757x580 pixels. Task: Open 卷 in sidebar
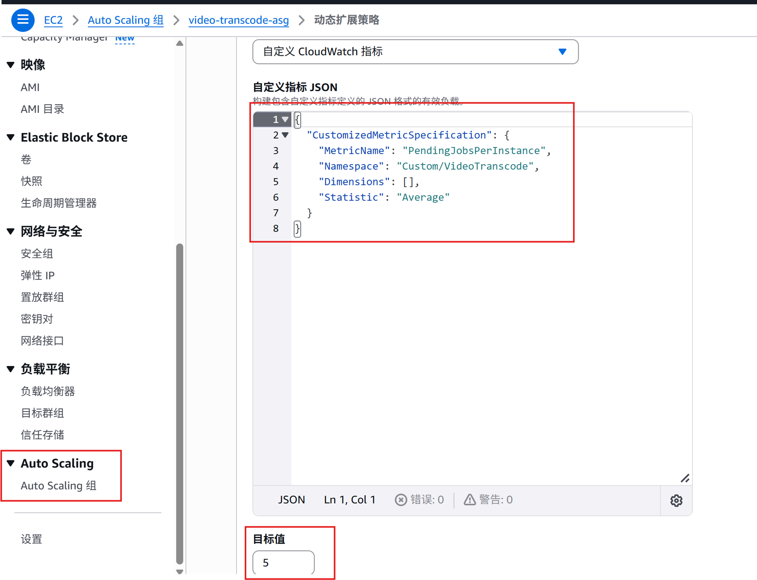26,159
